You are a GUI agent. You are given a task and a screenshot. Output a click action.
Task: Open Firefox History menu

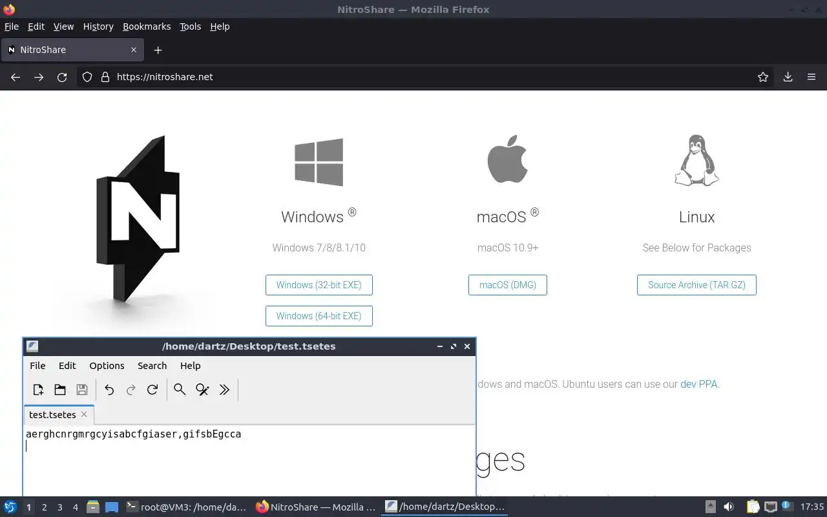[98, 26]
